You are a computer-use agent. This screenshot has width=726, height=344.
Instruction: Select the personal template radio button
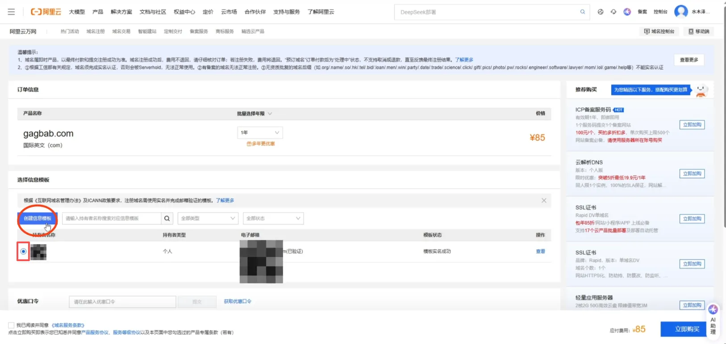(23, 251)
